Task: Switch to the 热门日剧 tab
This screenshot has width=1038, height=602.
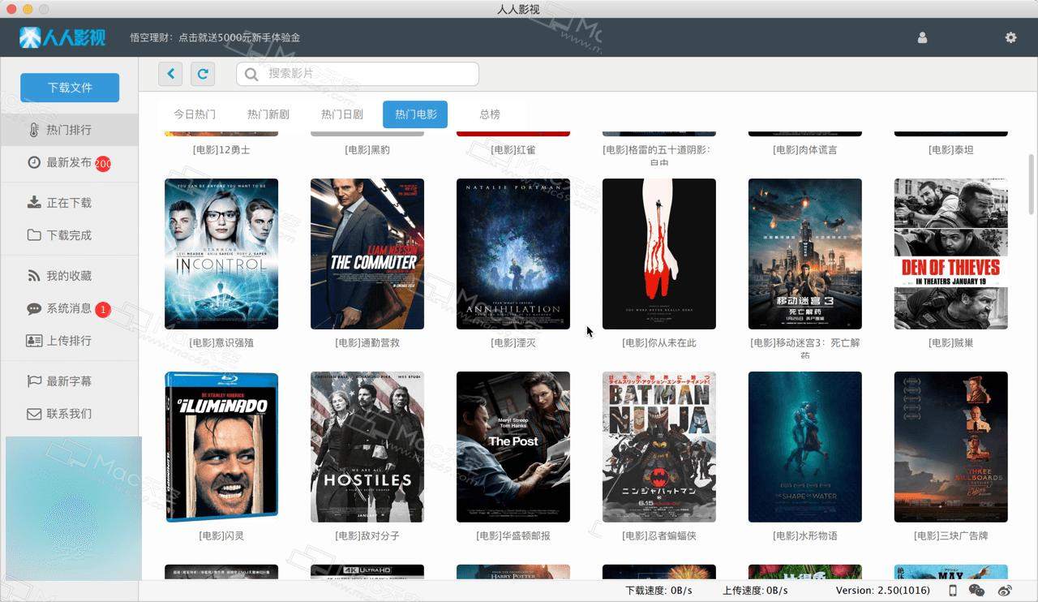Action: pyautogui.click(x=342, y=114)
